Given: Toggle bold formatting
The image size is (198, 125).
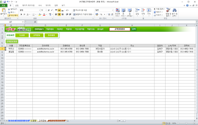Looking at the screenshot, I should tap(21, 14).
